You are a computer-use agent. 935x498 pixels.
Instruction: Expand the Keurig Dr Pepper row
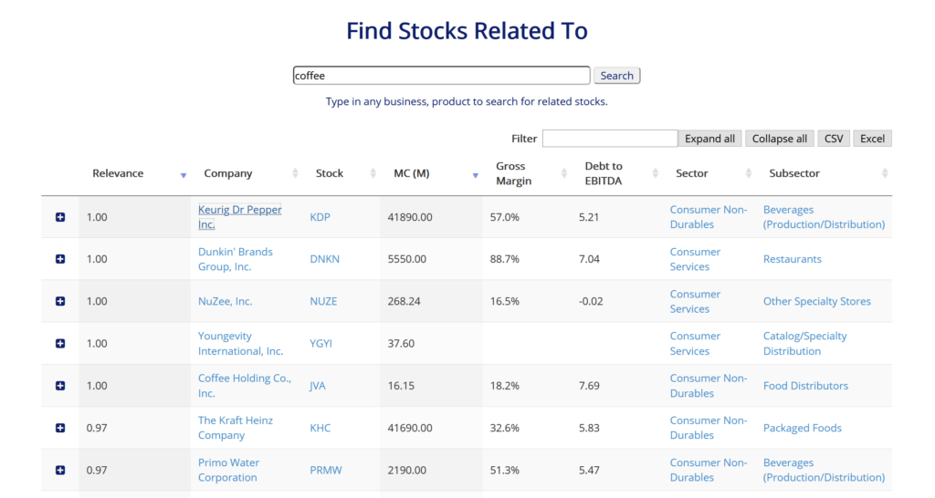60,217
